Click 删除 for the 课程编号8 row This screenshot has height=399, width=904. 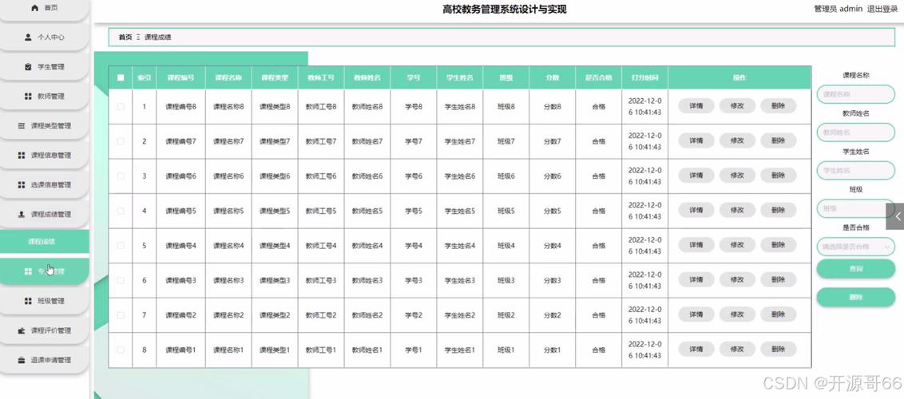[x=778, y=106]
